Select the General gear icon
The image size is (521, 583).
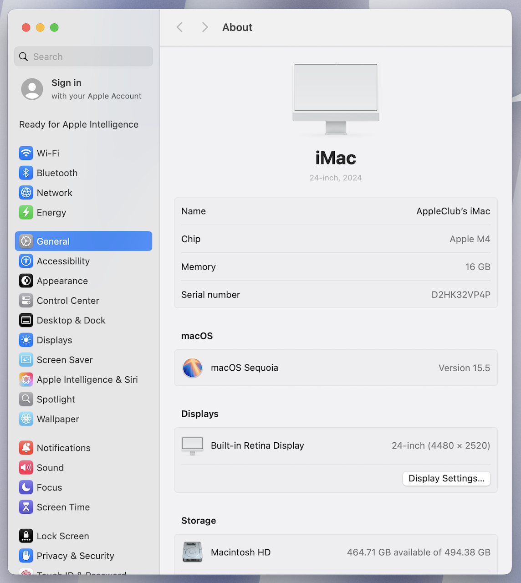(26, 241)
